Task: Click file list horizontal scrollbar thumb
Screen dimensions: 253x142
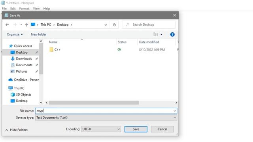Action: coord(94,103)
